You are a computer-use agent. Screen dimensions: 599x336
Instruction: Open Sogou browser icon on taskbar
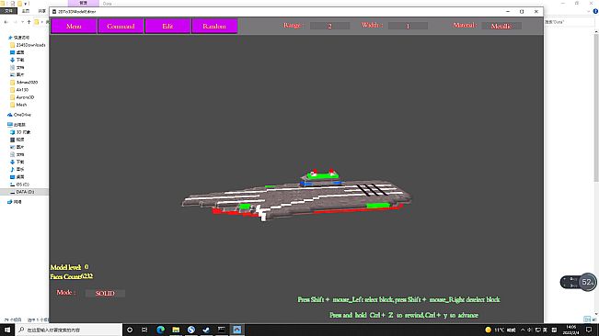coord(191,330)
